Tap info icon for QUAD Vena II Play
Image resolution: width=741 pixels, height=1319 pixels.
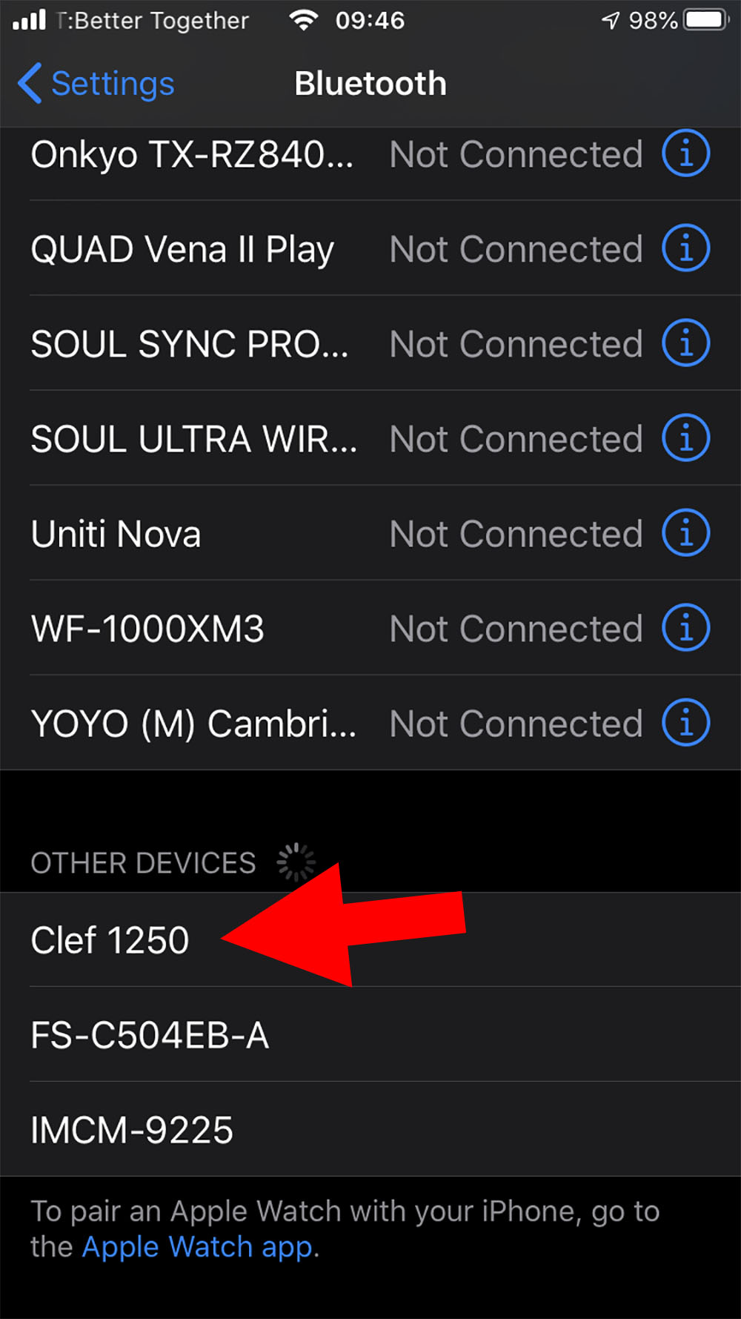(685, 248)
